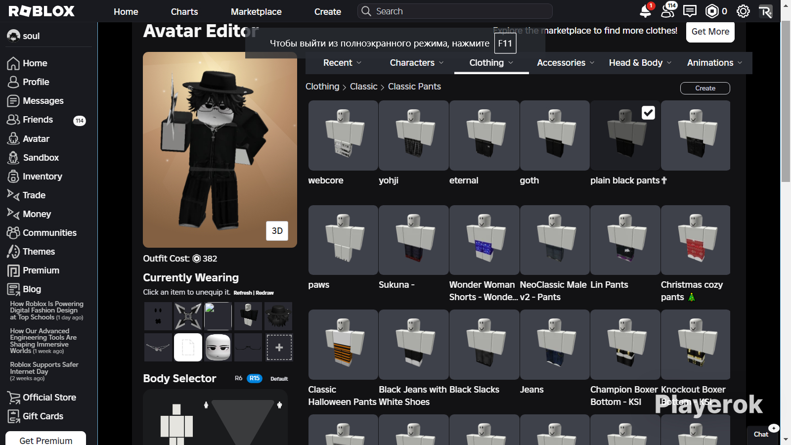Image resolution: width=791 pixels, height=445 pixels.
Task: Click the Get More button
Action: point(710,32)
